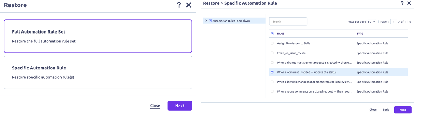Screen dimensions: 422x118
Task: Click the Close link in left dialog
Action: click(x=155, y=106)
